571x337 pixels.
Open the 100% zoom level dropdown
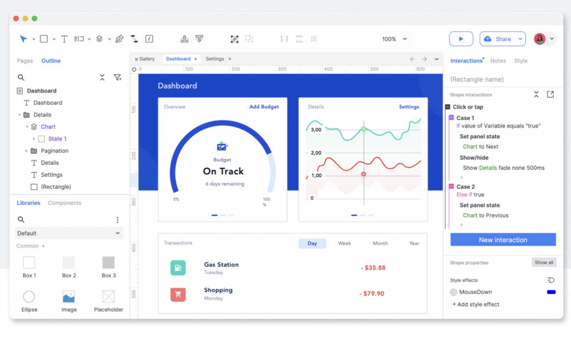(394, 39)
